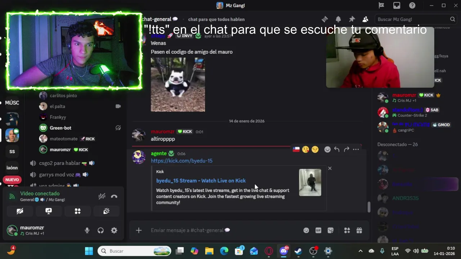Open the Threads icon in channel header
Screen dimensions: 461x259
point(325,19)
